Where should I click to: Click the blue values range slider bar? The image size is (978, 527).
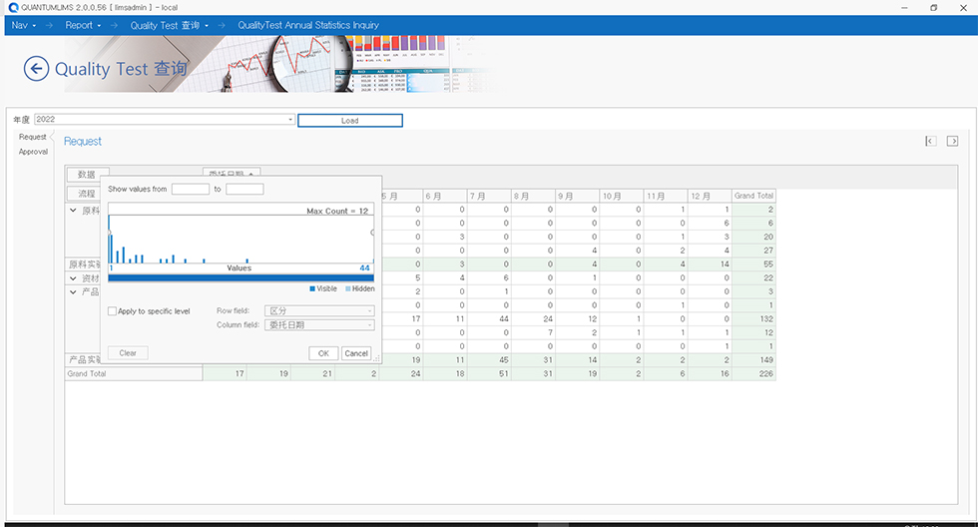[x=241, y=278]
